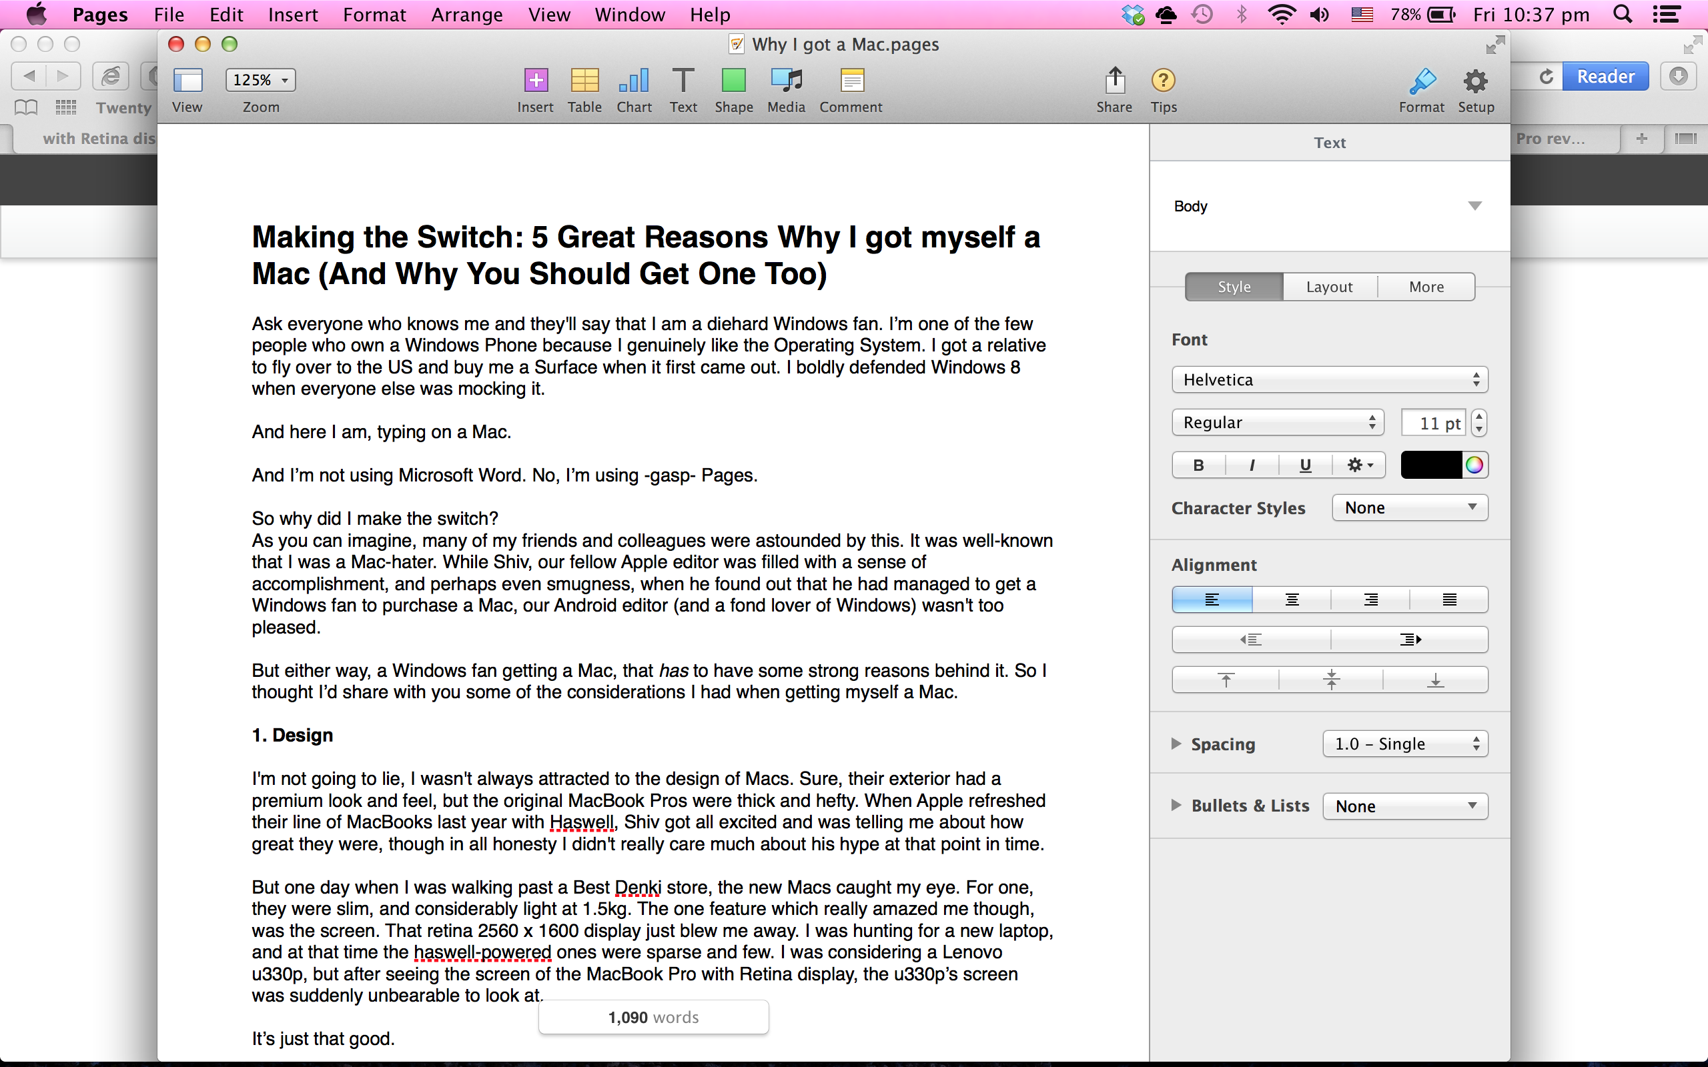Click Bluetooth icon in menu bar
This screenshot has height=1067, width=1708.
tap(1242, 15)
